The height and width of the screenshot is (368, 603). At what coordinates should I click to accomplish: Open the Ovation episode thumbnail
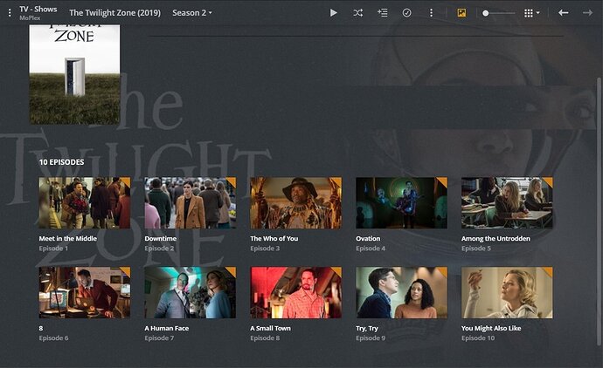[x=401, y=202]
